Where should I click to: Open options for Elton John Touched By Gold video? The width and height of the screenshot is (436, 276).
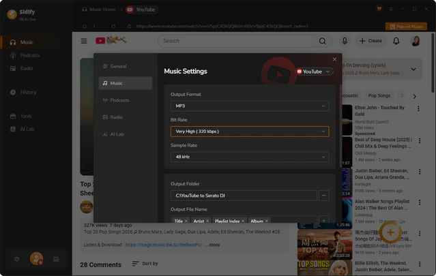click(418, 109)
